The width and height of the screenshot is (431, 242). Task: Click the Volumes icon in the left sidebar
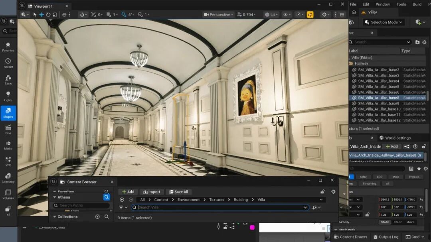coord(8,194)
